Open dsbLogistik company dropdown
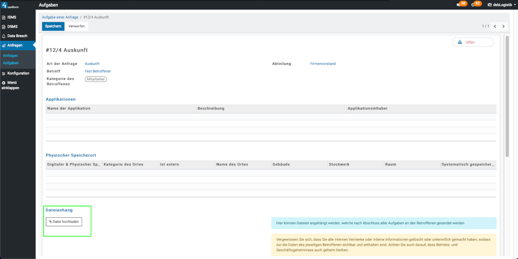Viewport: 518px width, 259px height. tap(501, 5)
